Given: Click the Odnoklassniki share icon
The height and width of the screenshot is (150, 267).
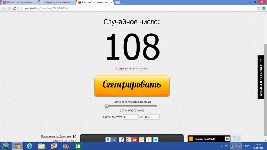Looking at the screenshot, I should (149, 140).
